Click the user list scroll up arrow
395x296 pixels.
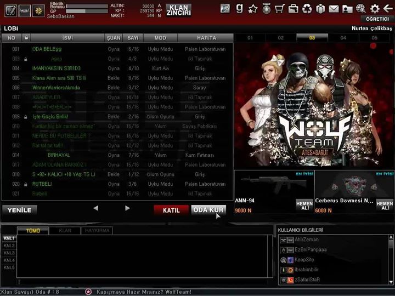pyautogui.click(x=391, y=237)
